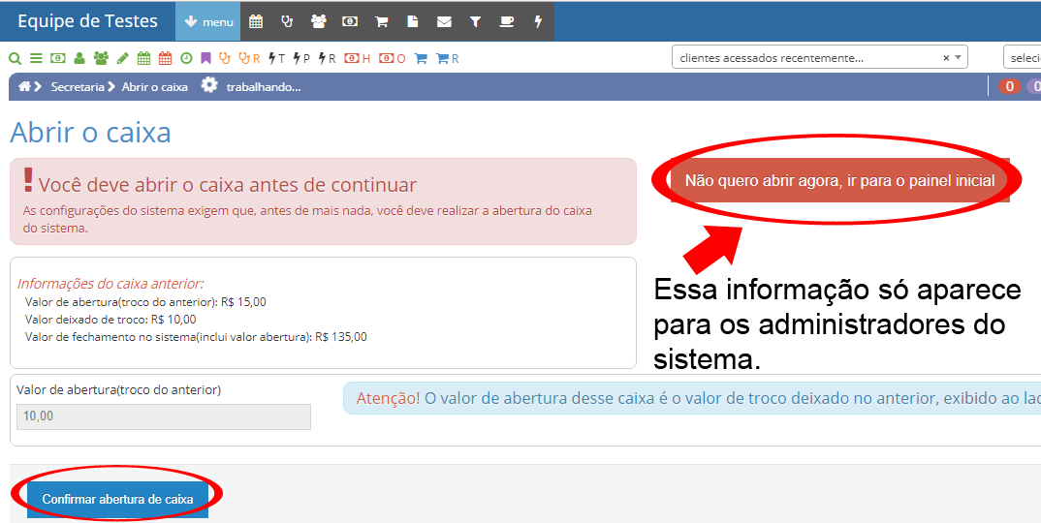Click 'Abrir o caixa' breadcrumb item
The image size is (1041, 523).
pyautogui.click(x=154, y=87)
